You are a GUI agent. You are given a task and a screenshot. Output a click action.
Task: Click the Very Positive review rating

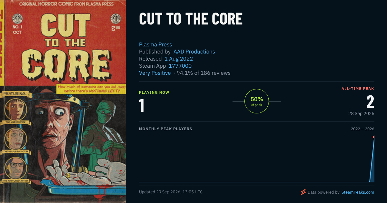coord(155,73)
